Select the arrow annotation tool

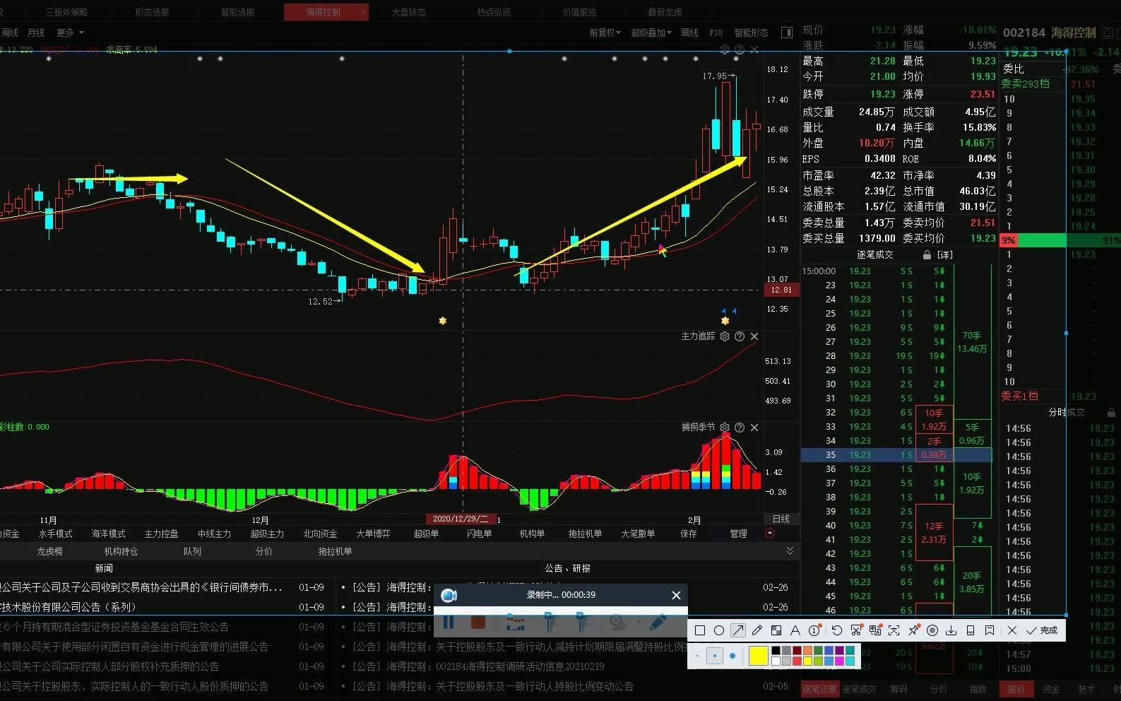[738, 630]
